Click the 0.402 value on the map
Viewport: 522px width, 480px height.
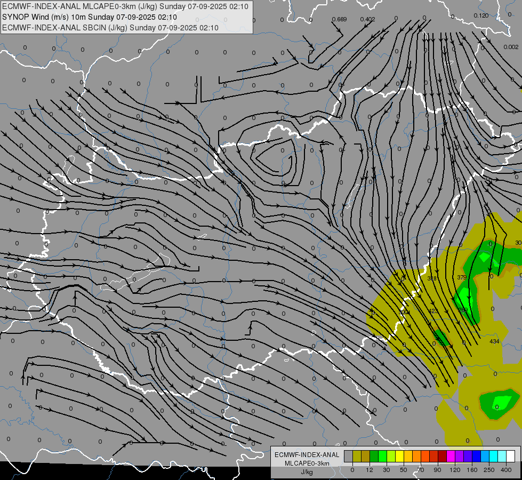(x=367, y=19)
